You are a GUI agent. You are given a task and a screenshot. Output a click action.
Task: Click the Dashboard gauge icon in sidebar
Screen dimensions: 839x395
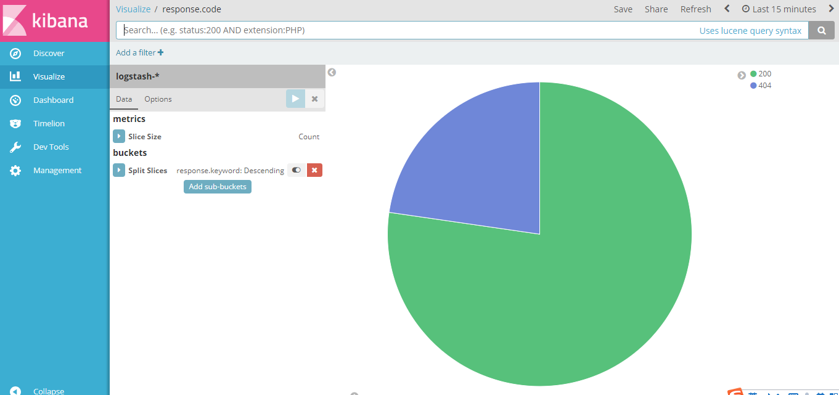click(x=16, y=100)
